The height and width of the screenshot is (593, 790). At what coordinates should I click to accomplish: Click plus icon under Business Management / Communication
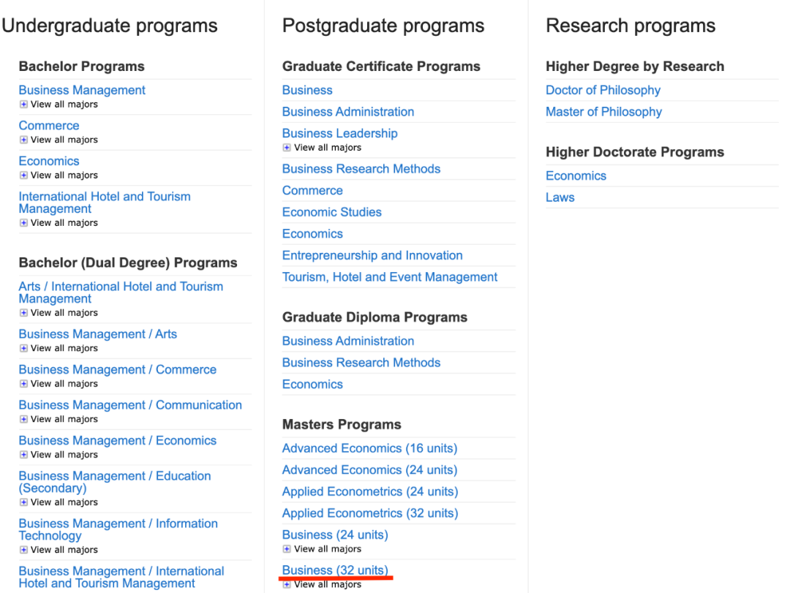point(23,419)
